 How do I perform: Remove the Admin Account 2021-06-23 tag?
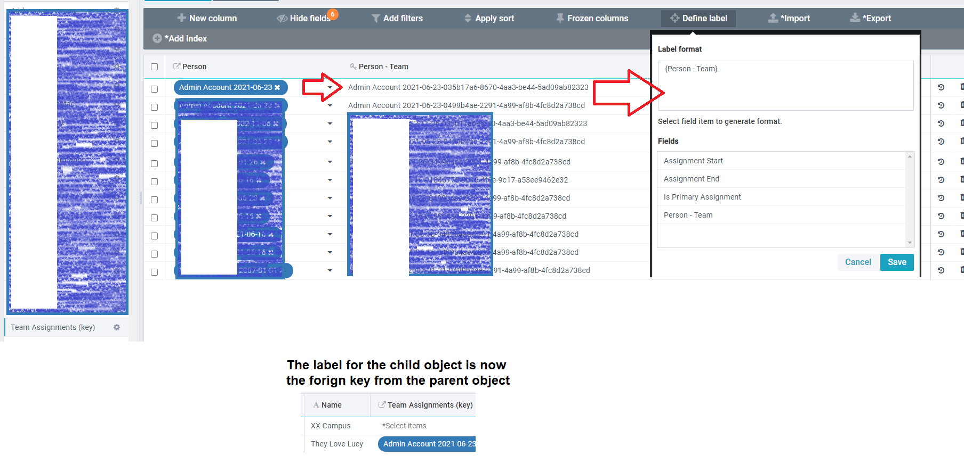pos(277,88)
